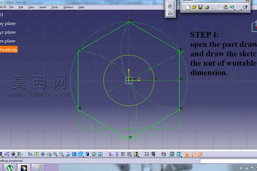Viewport: 257px width, 171px height.
Task: Expand the flyout arrow under the lock-shaped icon
Action: coord(16,157)
